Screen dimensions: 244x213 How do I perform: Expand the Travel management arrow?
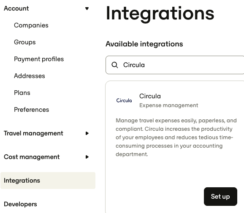click(x=87, y=133)
